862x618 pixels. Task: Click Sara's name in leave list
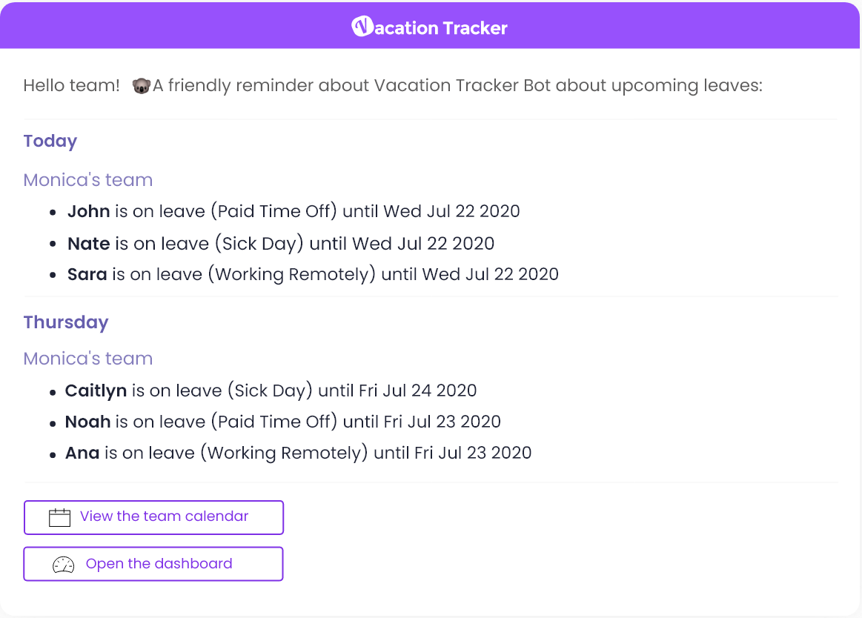[x=87, y=274]
